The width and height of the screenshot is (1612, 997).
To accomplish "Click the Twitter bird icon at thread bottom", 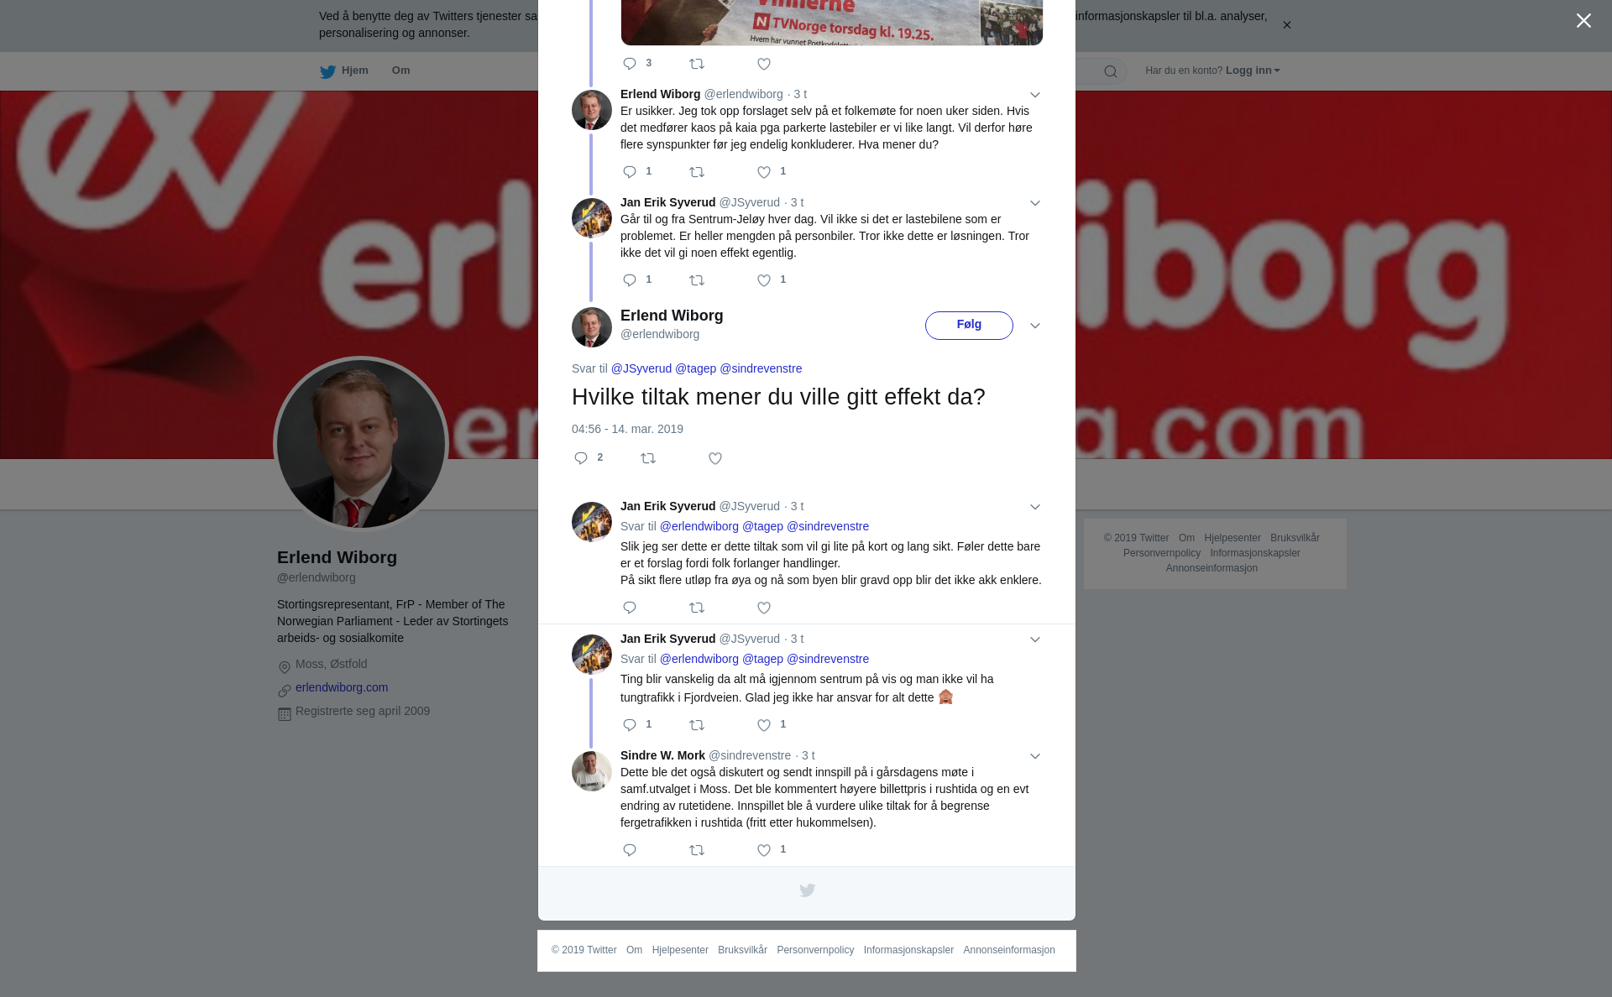I will point(807,890).
